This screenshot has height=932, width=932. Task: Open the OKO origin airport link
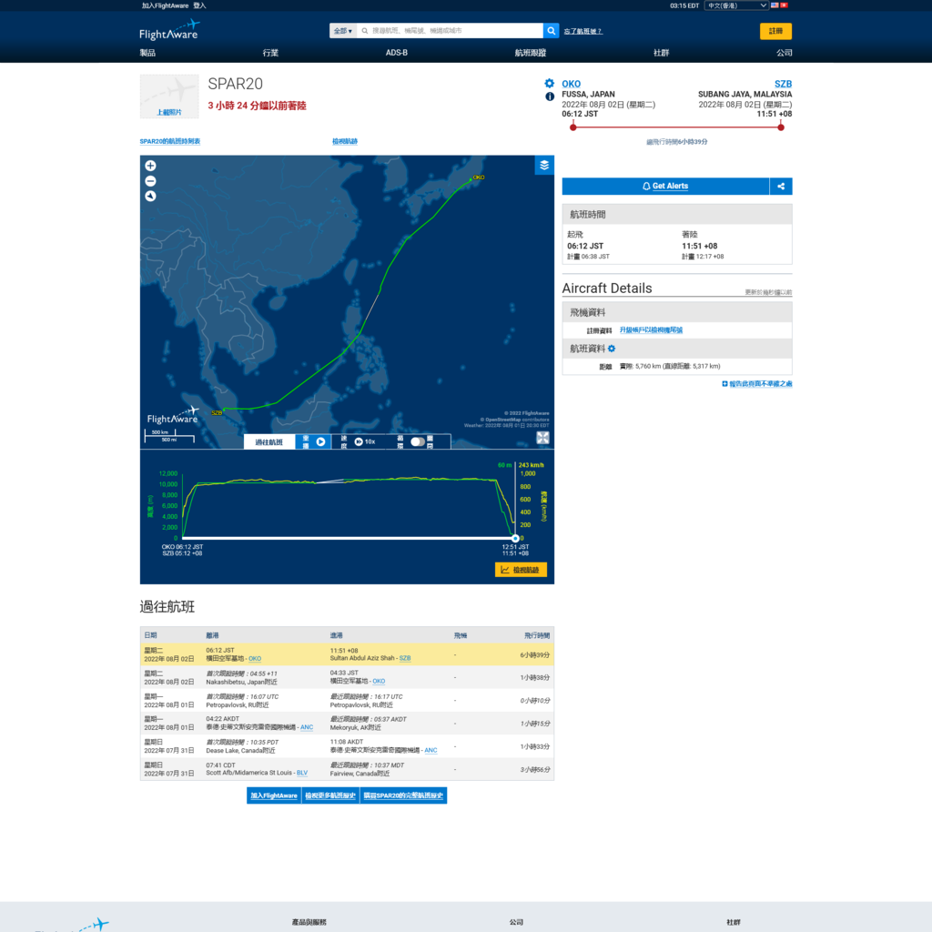pos(572,84)
